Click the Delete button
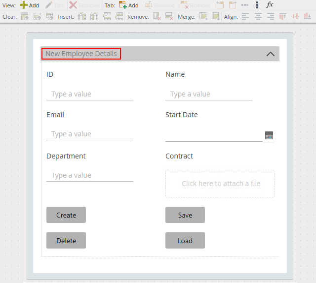The height and width of the screenshot is (283, 316). pyautogui.click(x=66, y=241)
